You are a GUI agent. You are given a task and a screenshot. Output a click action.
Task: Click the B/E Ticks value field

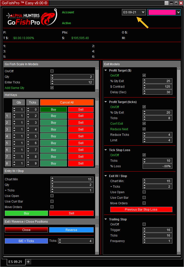click(x=76, y=241)
